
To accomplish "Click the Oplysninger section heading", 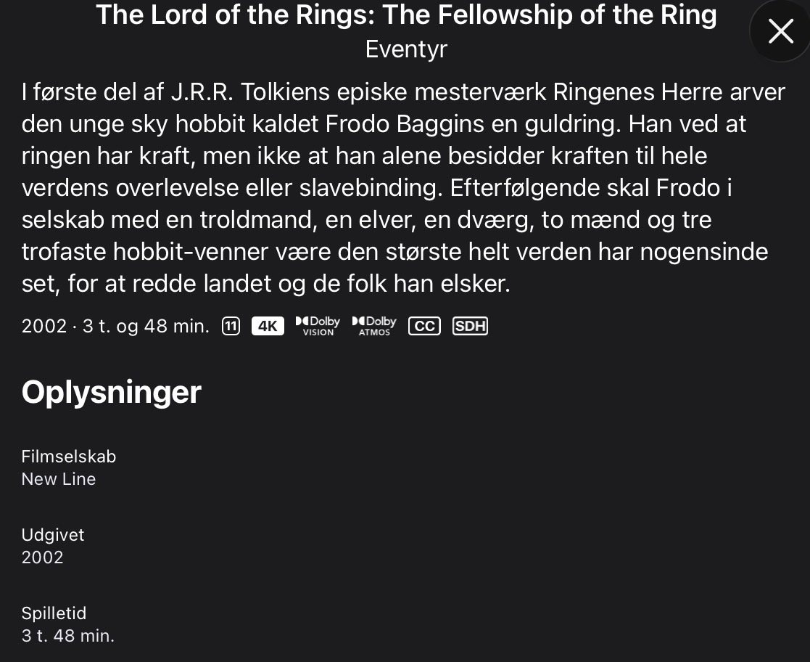I will tap(111, 392).
